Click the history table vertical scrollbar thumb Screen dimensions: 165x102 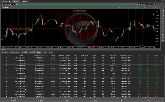click(x=163, y=61)
